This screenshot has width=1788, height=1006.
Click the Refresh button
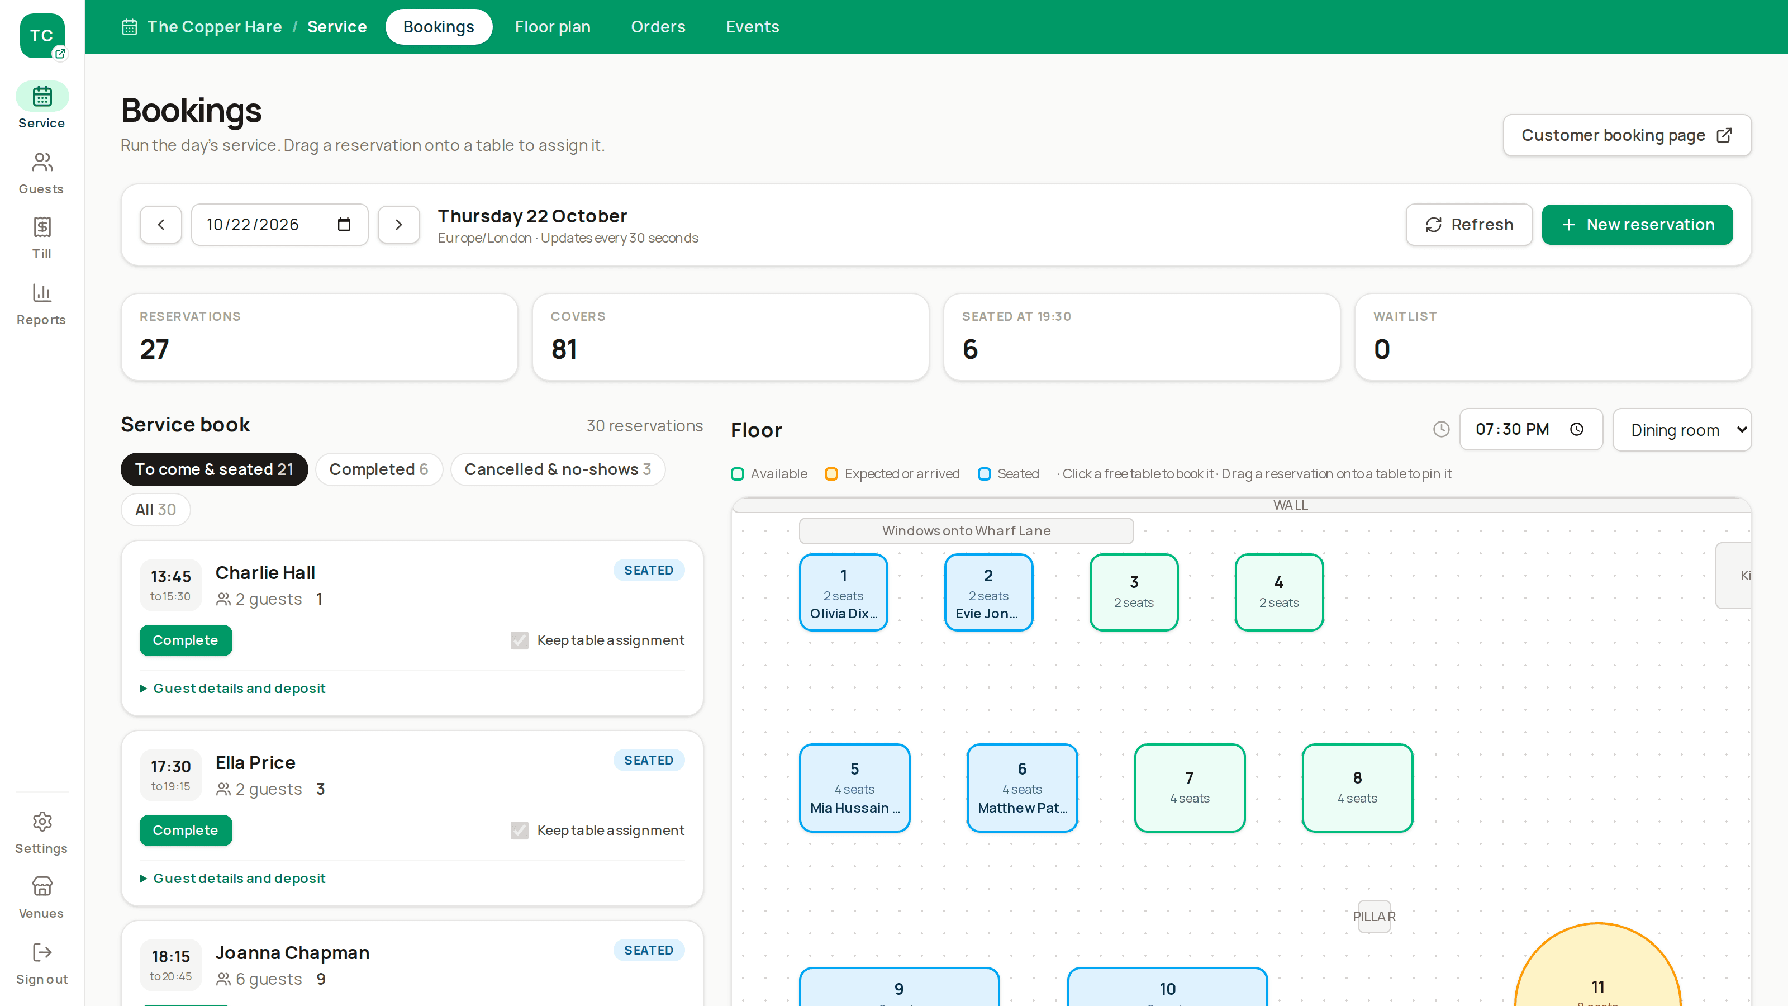(1469, 224)
